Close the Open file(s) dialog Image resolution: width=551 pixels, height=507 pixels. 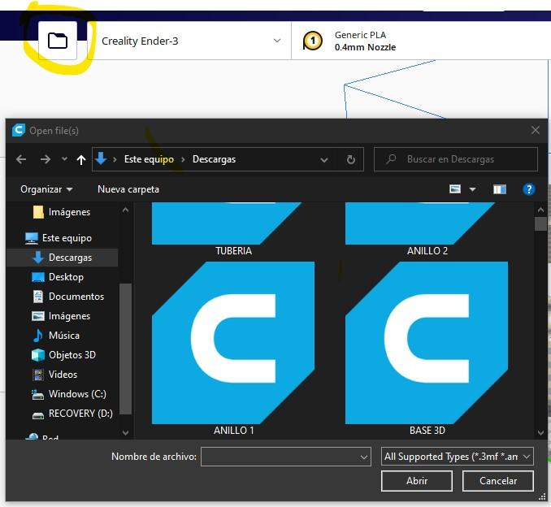coord(536,130)
